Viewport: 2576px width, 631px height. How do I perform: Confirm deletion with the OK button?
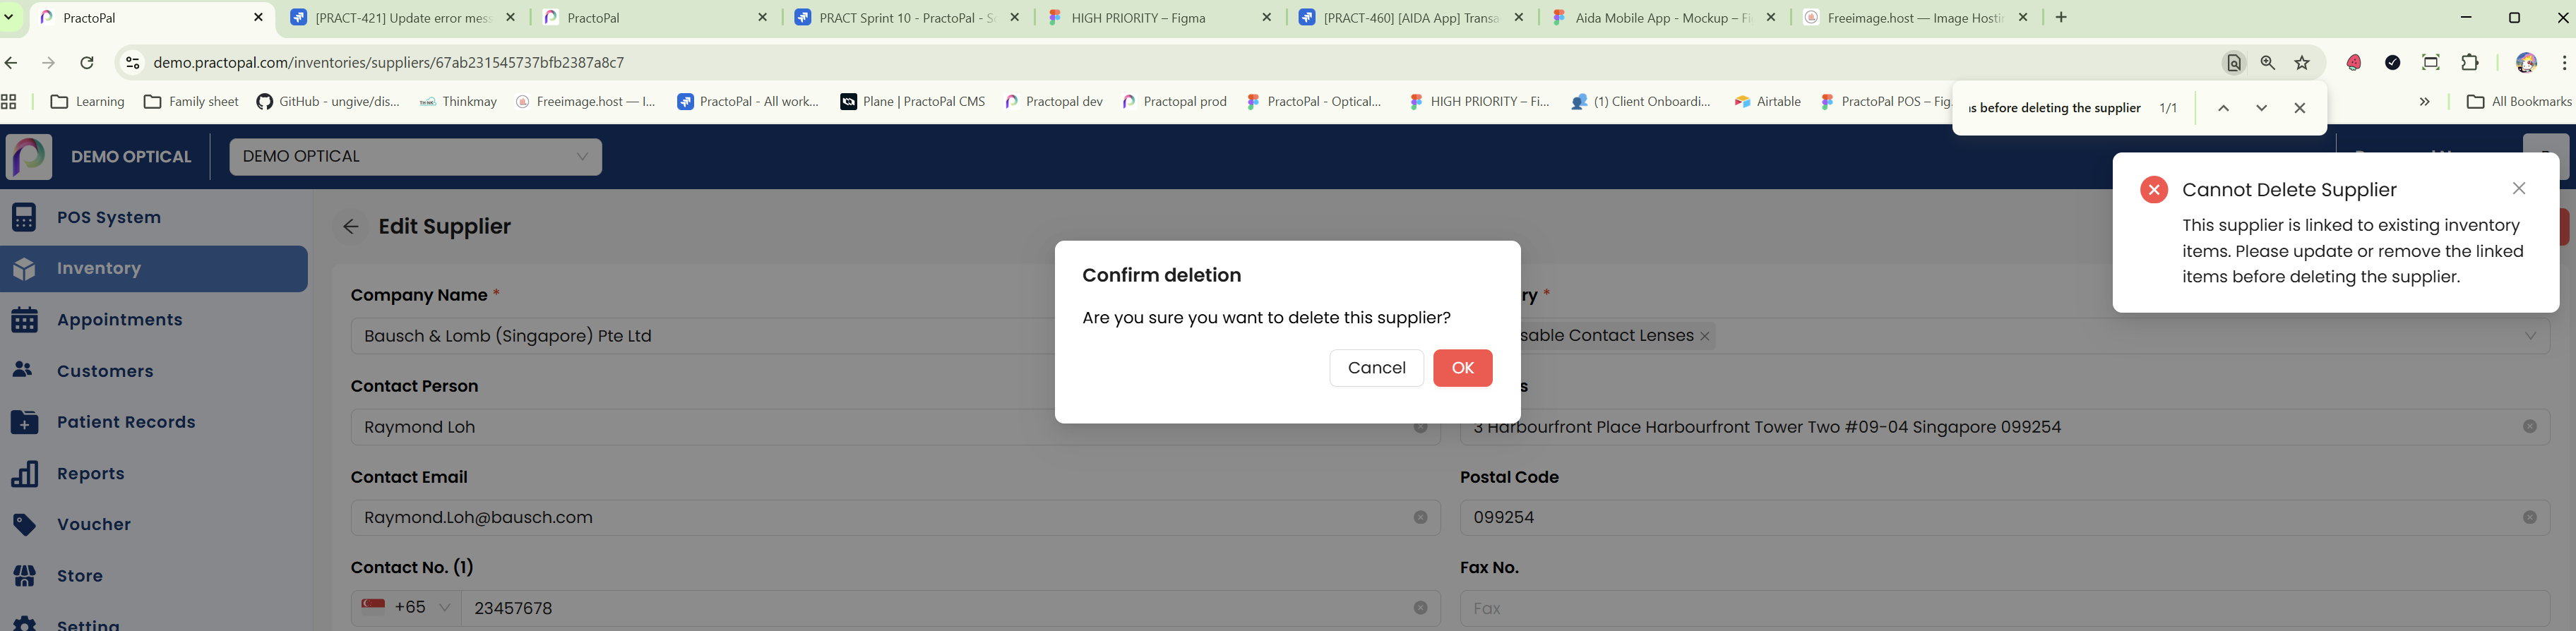point(1462,368)
